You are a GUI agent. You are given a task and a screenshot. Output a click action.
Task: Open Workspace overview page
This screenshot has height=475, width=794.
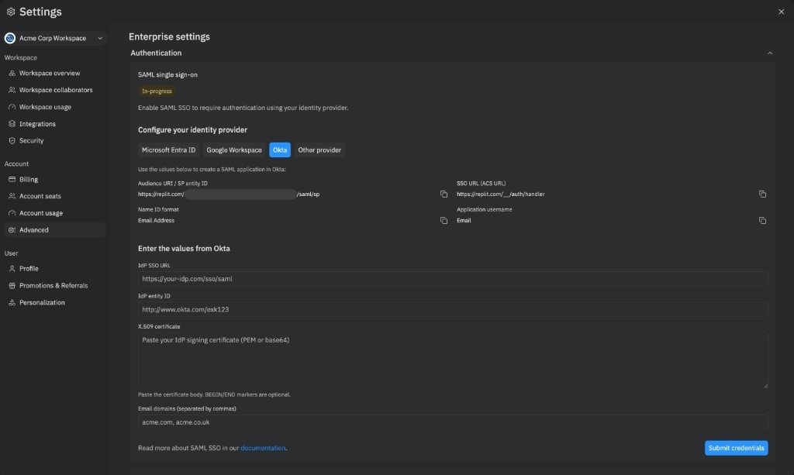(x=55, y=74)
